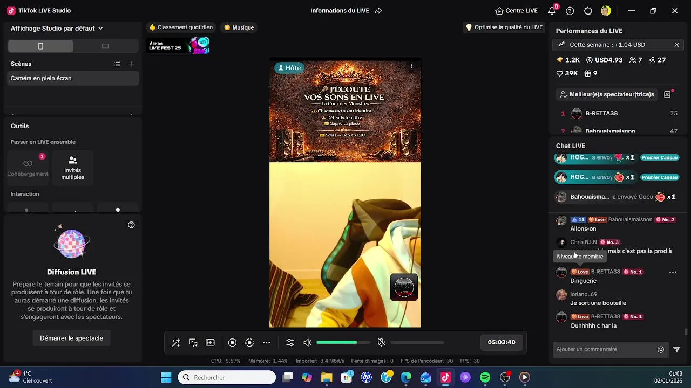Viewport: 691px width, 388px height.
Task: Open the scenes list icon
Action: 117,64
